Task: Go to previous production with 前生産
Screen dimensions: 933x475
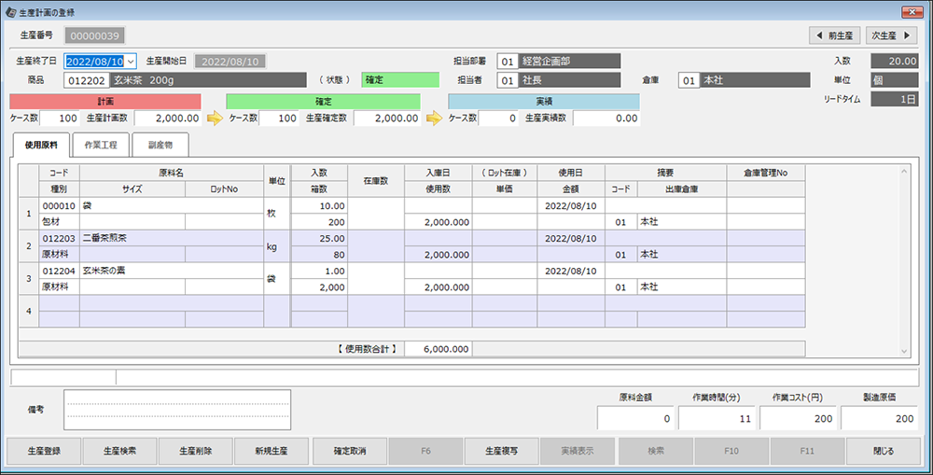Action: tap(835, 35)
